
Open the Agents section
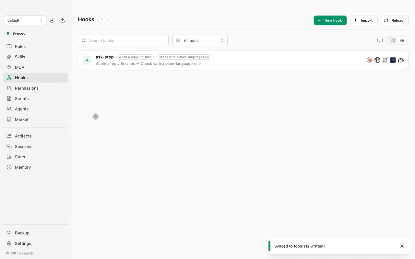[x=35, y=109]
